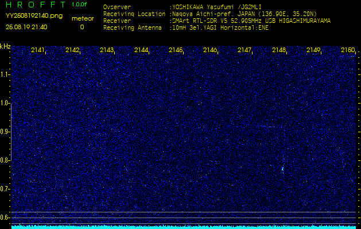
Task: Click the filename YY2508192140.png
Action: [x=34, y=15]
